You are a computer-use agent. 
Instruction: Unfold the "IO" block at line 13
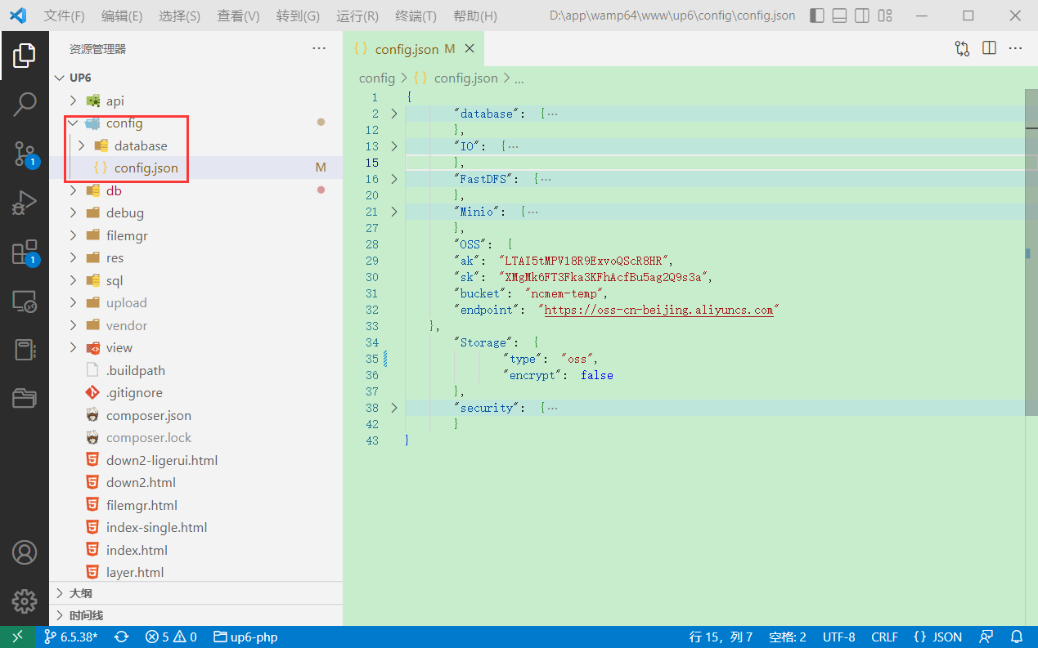click(393, 146)
